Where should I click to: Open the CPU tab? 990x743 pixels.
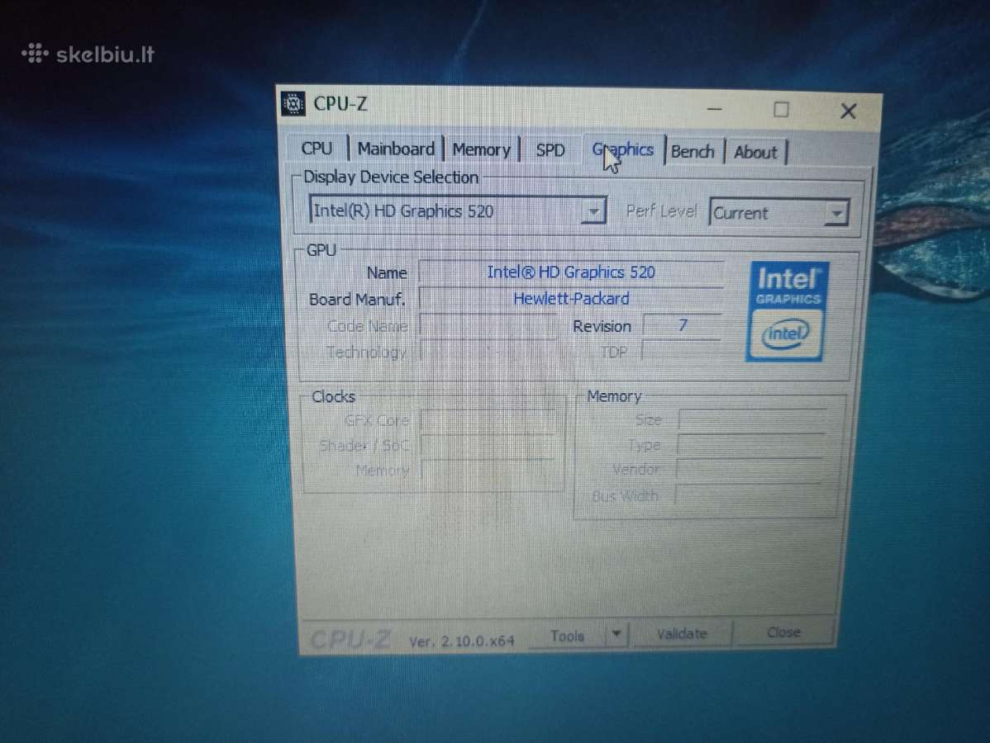(x=317, y=149)
